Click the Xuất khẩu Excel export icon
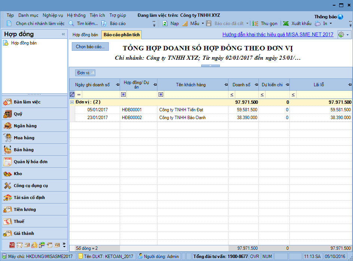 point(286,24)
